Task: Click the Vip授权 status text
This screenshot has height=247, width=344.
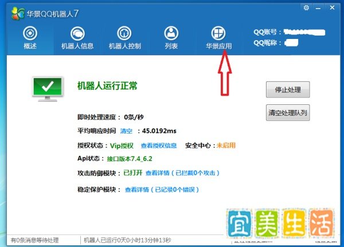Action: tap(122, 146)
